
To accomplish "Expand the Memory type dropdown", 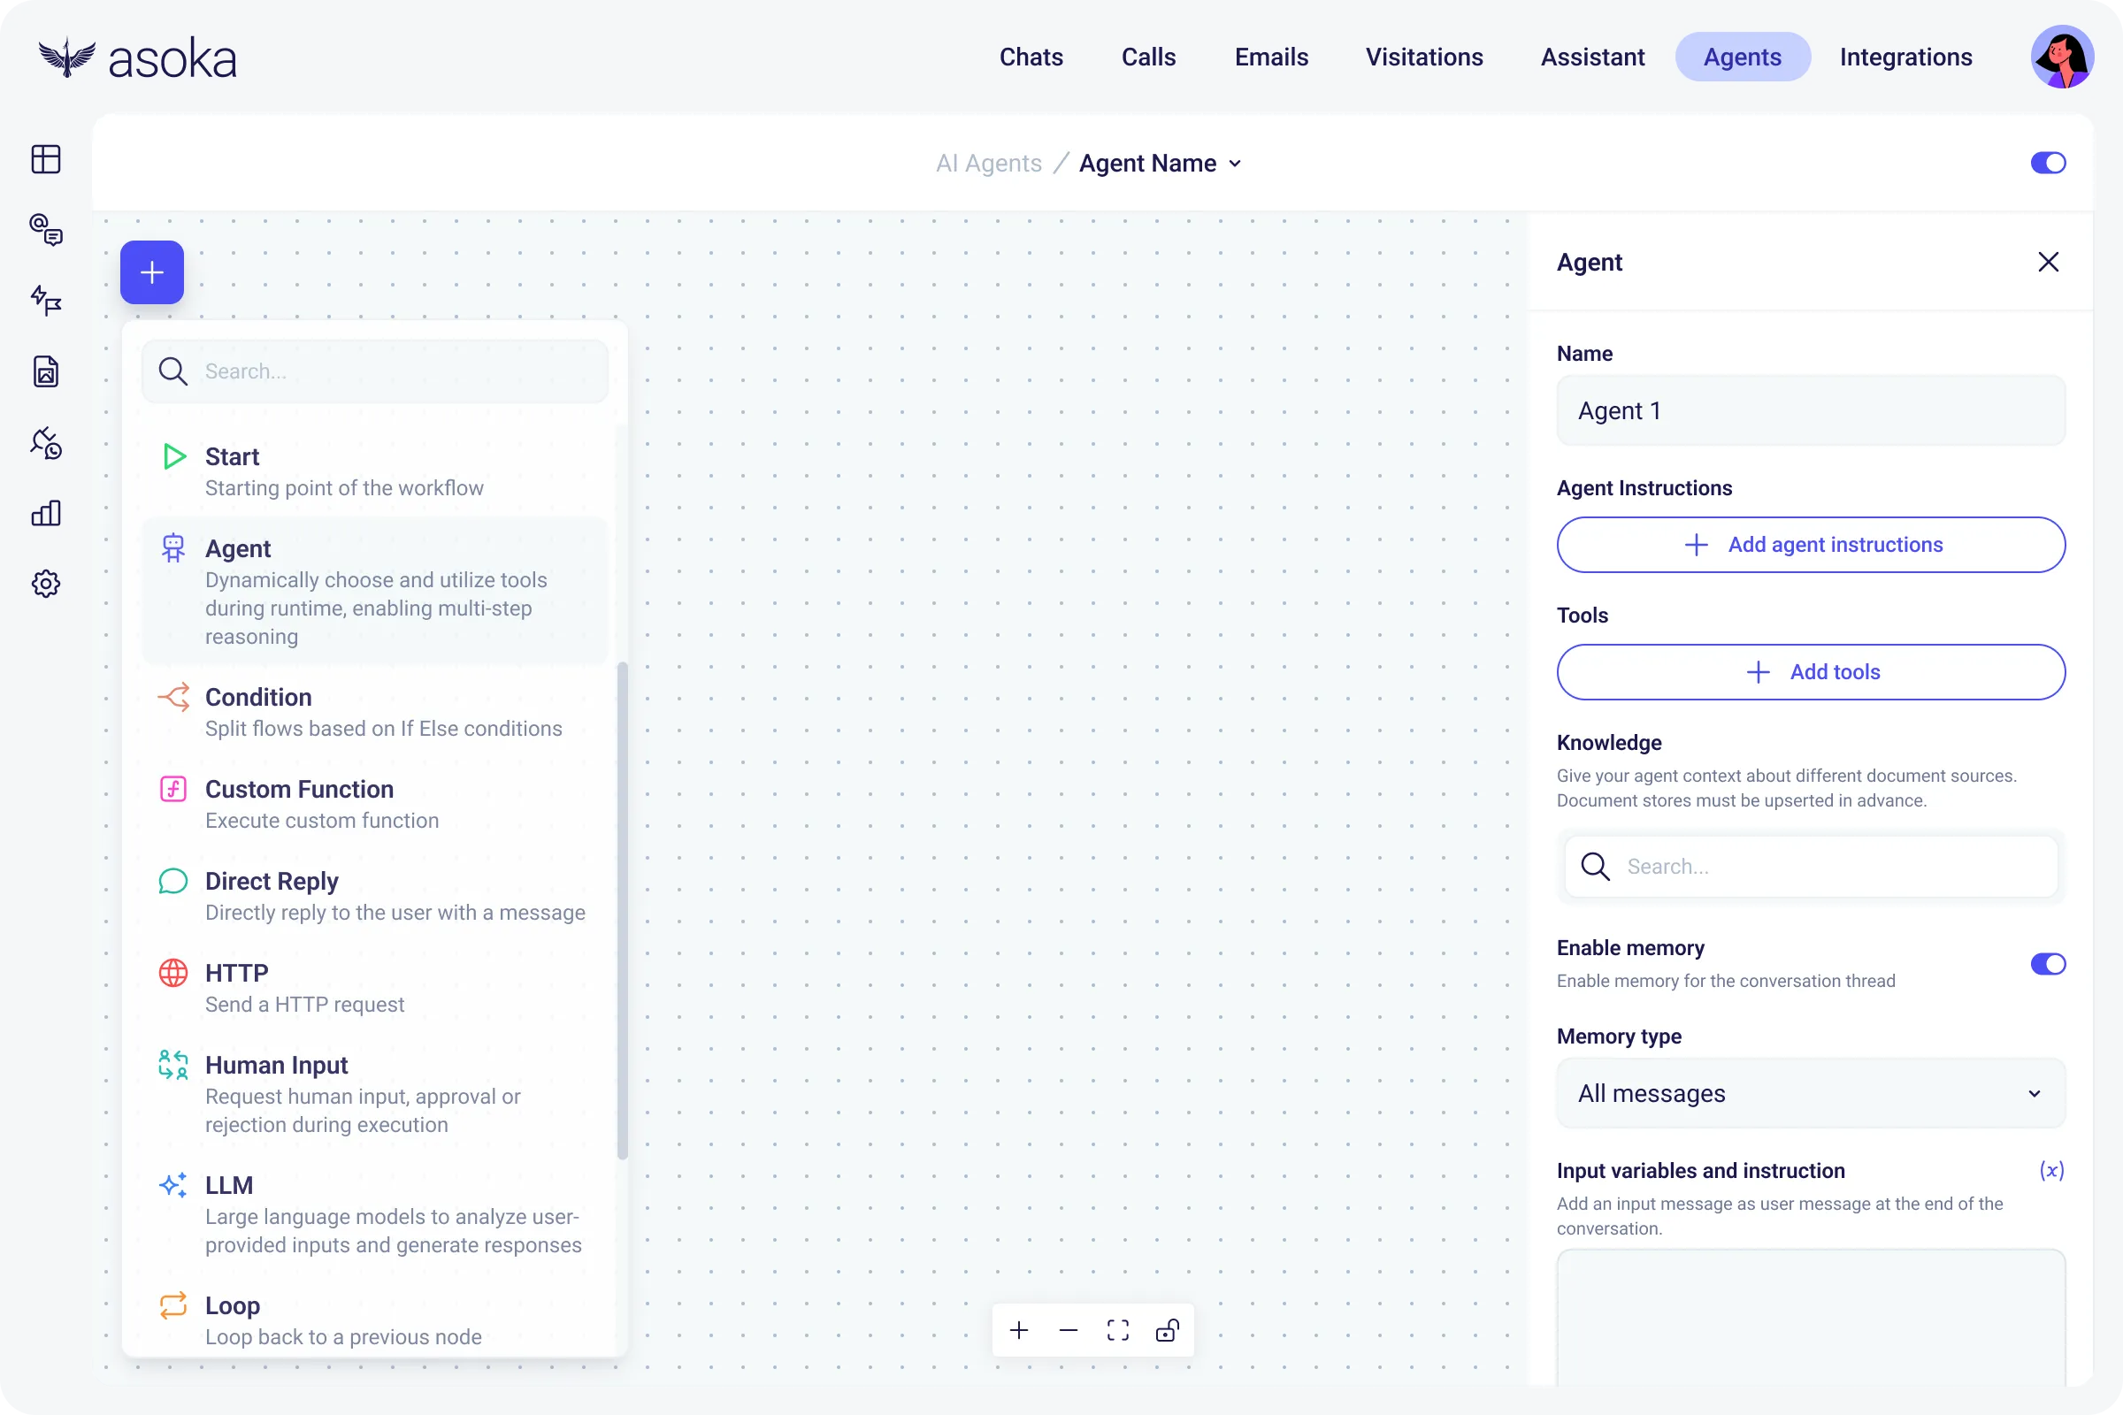I will point(1810,1093).
